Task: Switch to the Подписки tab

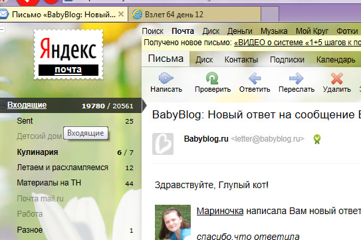Action: coord(287,60)
